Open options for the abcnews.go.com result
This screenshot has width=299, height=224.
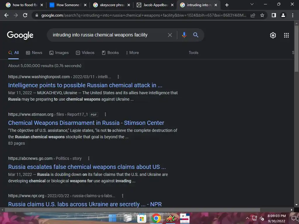tap(89, 158)
